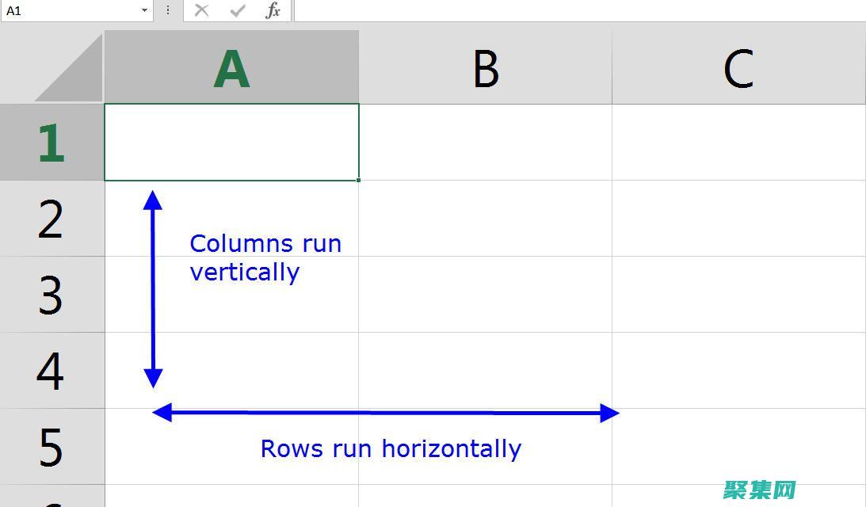The width and height of the screenshot is (866, 507).
Task: Select row 1 by its header
Action: 52,143
